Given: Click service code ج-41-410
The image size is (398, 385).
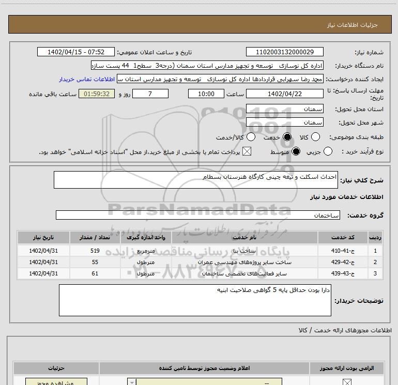Looking at the screenshot, I should click(x=343, y=251).
